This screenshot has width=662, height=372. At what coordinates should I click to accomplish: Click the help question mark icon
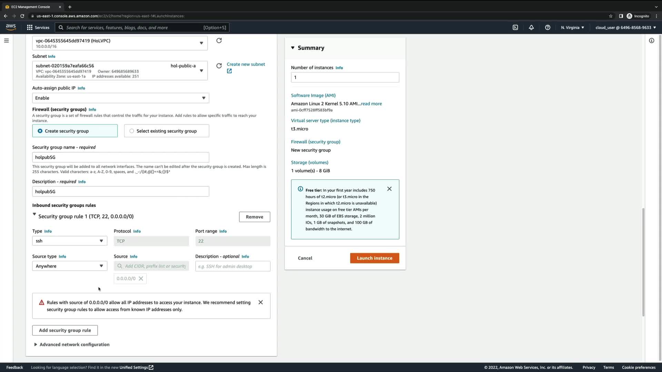(x=548, y=28)
